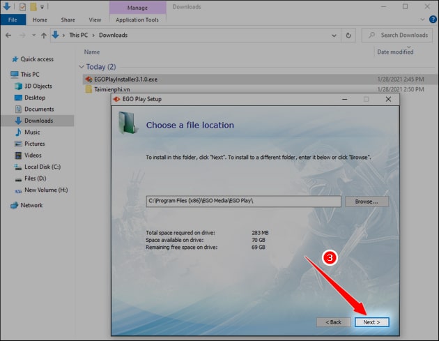The image size is (439, 341).
Task: Open the Desktop folder in sidebar
Action: pos(35,98)
